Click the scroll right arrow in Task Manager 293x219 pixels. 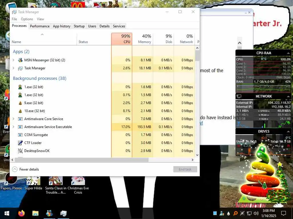coord(193,160)
